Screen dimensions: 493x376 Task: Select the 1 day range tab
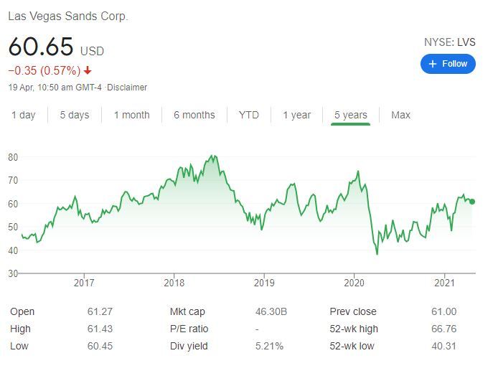(x=23, y=115)
